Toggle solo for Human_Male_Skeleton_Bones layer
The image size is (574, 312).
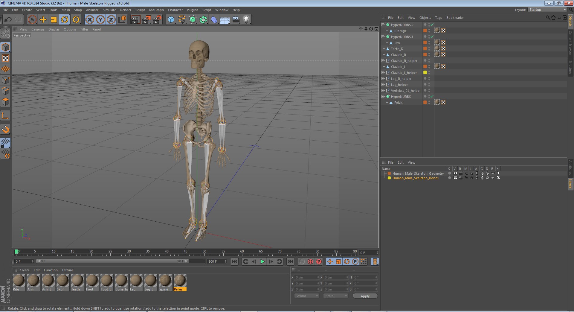click(x=449, y=178)
